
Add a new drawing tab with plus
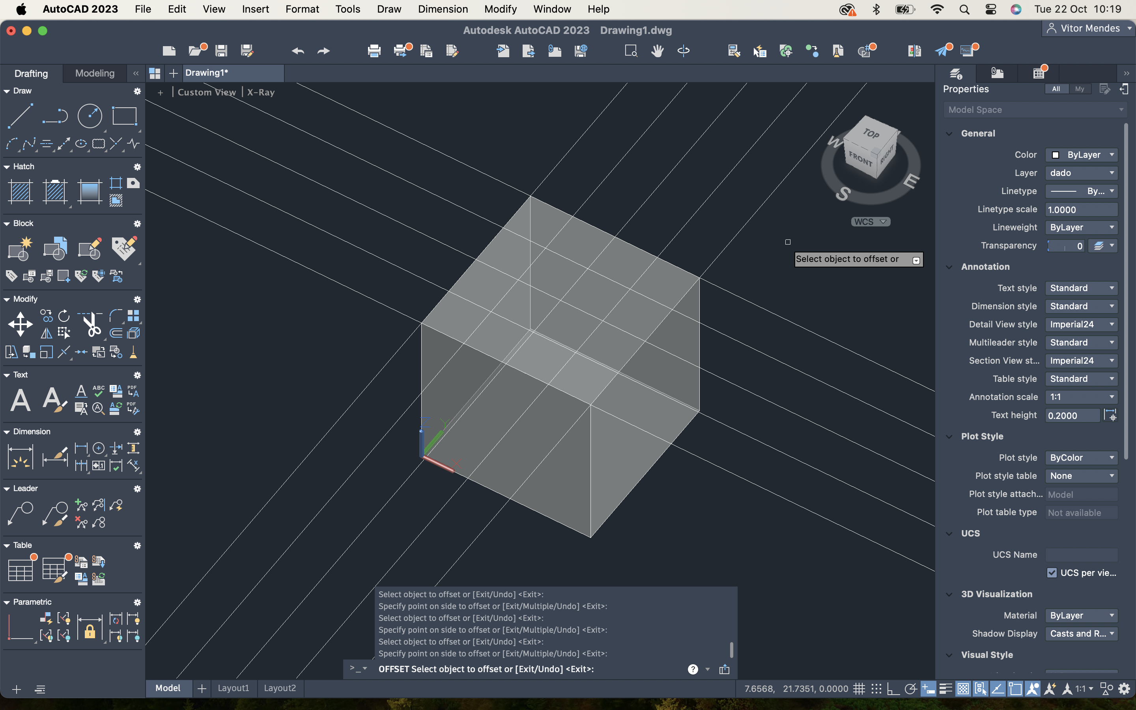pyautogui.click(x=173, y=73)
